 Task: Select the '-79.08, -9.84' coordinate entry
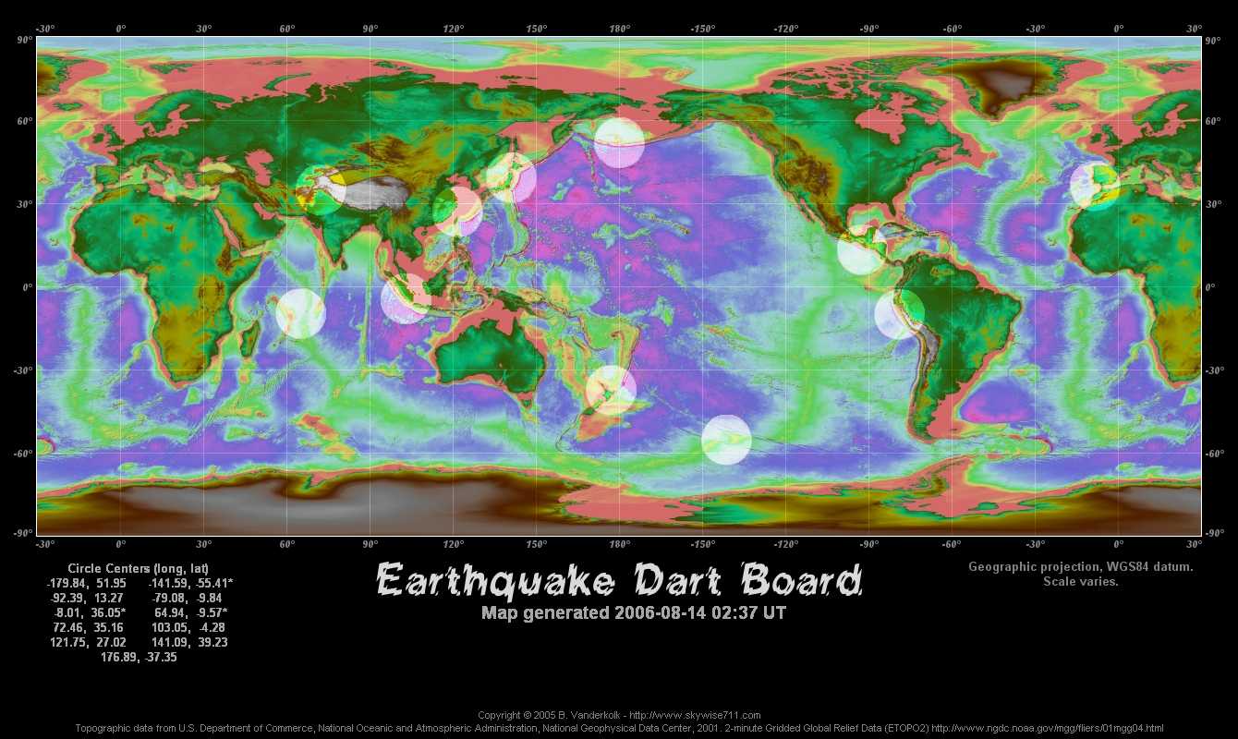[188, 598]
